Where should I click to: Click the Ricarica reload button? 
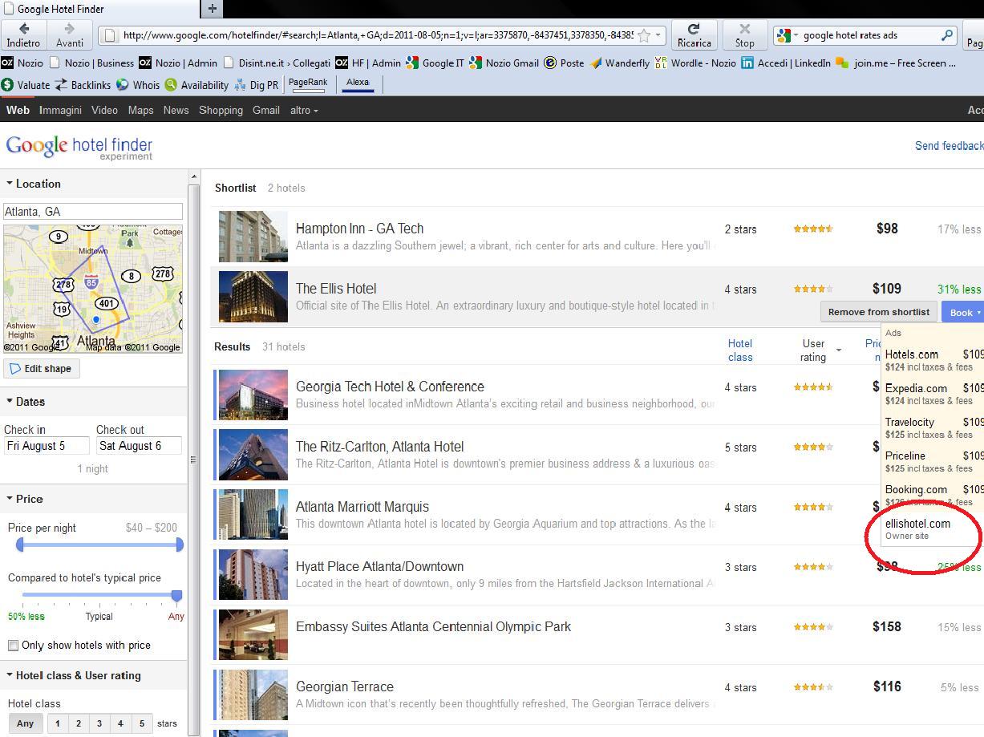click(694, 34)
